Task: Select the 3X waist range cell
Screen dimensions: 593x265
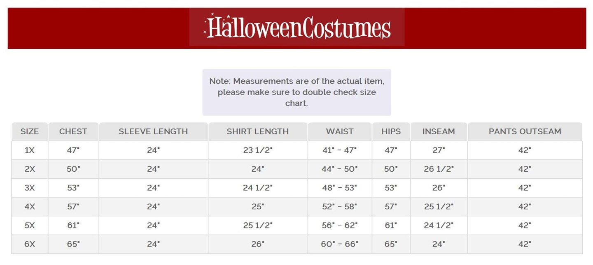Action: click(340, 188)
